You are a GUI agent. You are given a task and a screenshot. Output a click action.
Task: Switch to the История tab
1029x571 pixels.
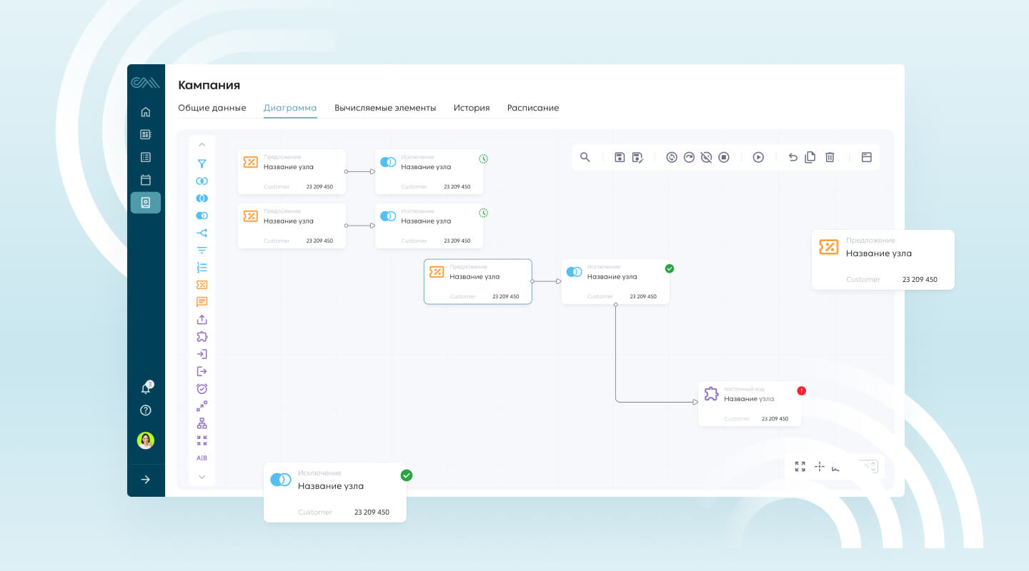pyautogui.click(x=472, y=108)
